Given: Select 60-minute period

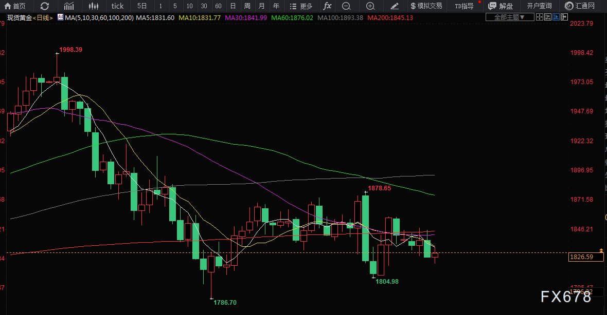Looking at the screenshot, I should click(x=218, y=6).
